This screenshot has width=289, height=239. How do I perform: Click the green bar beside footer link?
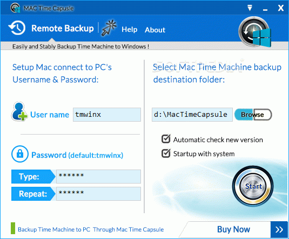[x=13, y=228]
